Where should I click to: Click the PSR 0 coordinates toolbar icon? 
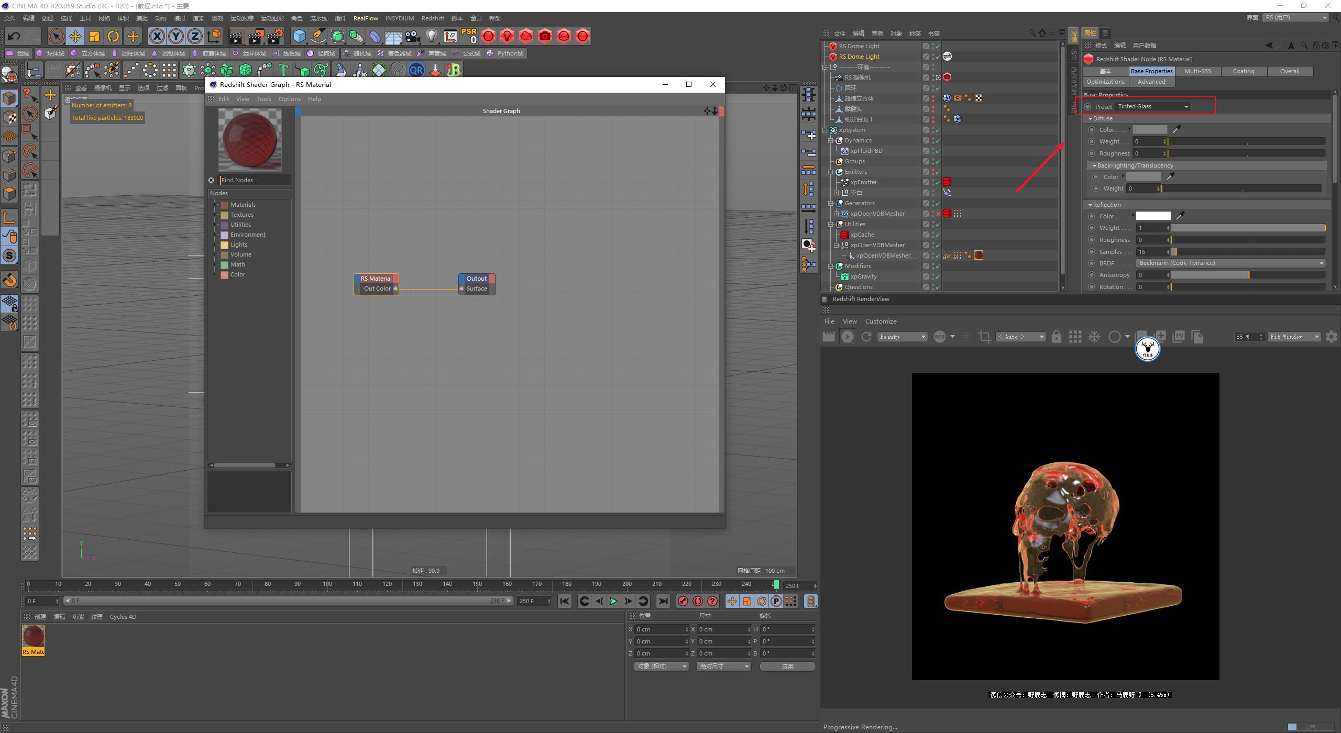coord(469,36)
